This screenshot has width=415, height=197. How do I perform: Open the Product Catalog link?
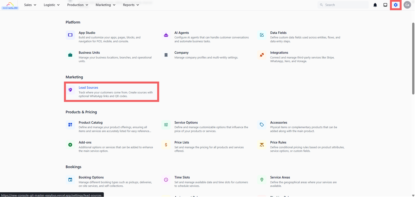tap(91, 122)
